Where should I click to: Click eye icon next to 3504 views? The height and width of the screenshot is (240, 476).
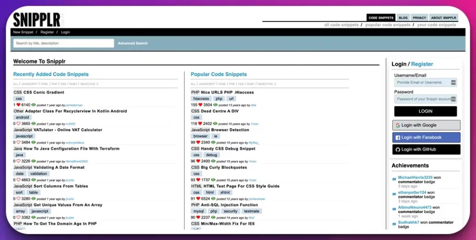coord(215,105)
